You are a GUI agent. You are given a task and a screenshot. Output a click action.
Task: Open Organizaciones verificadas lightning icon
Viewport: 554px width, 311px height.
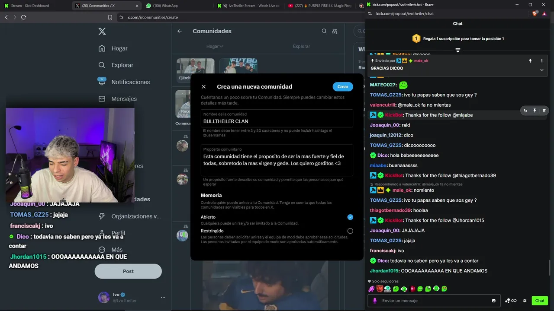coord(102,216)
